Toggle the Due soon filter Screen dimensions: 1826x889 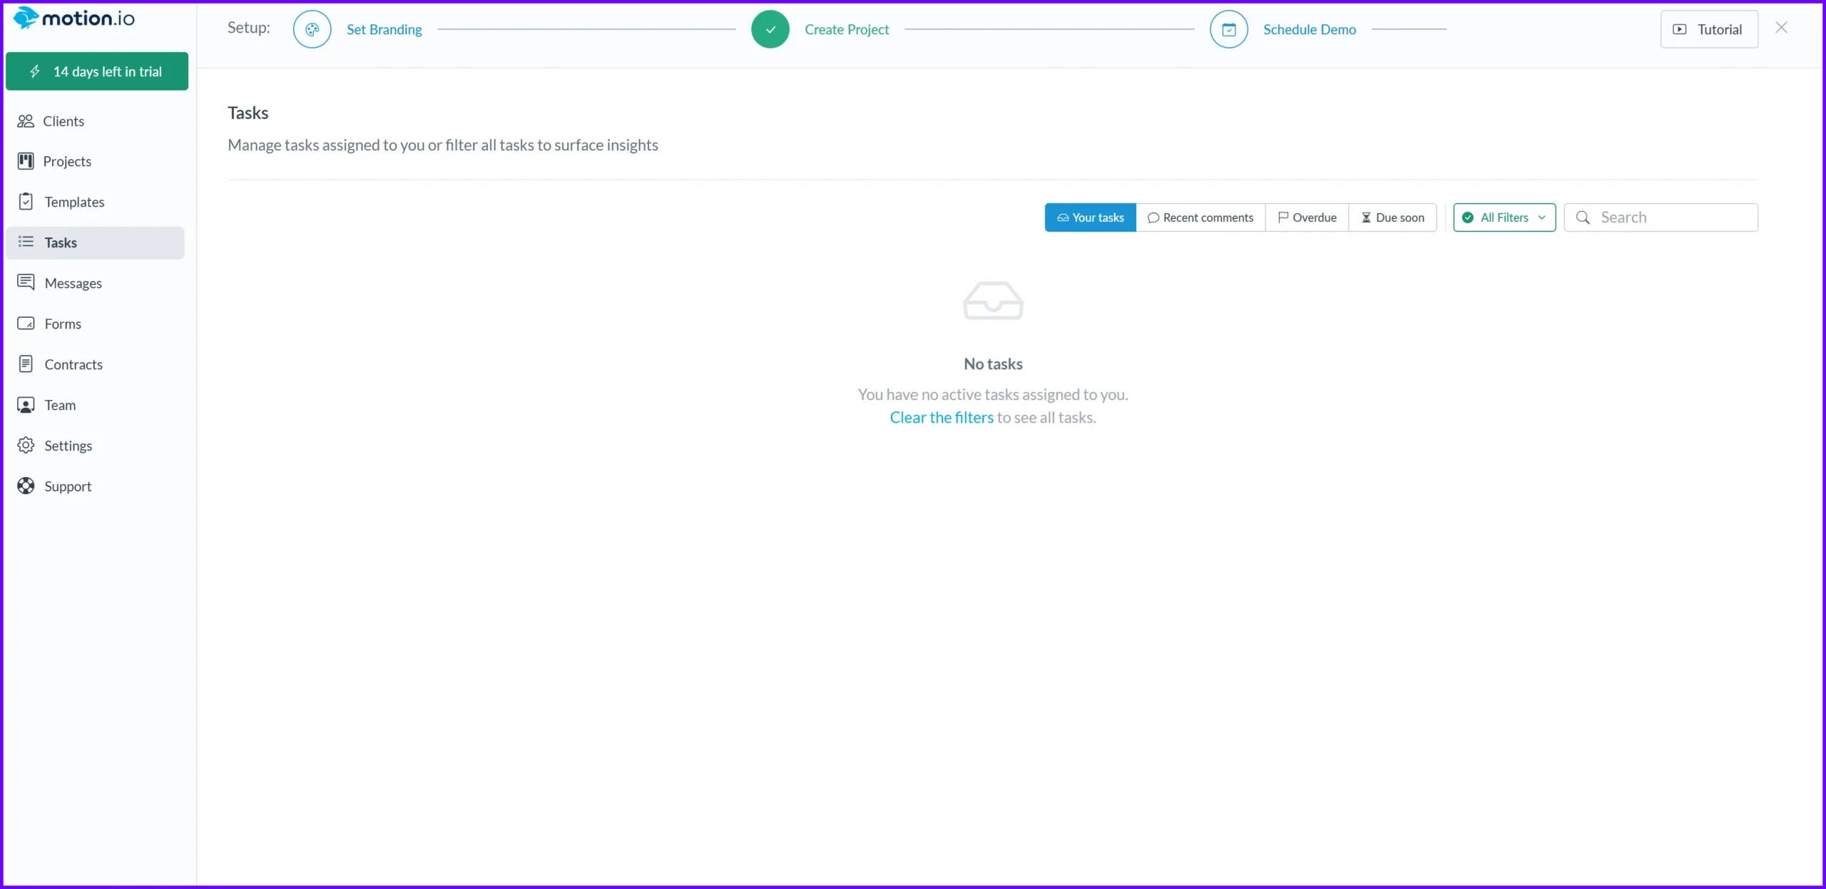[1392, 217]
